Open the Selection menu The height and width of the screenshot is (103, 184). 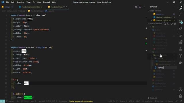tap(20, 2)
